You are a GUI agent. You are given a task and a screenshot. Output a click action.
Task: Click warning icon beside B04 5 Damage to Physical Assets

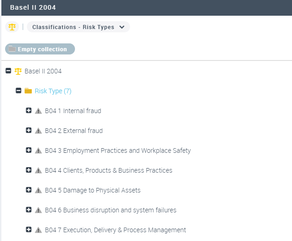tap(38, 190)
